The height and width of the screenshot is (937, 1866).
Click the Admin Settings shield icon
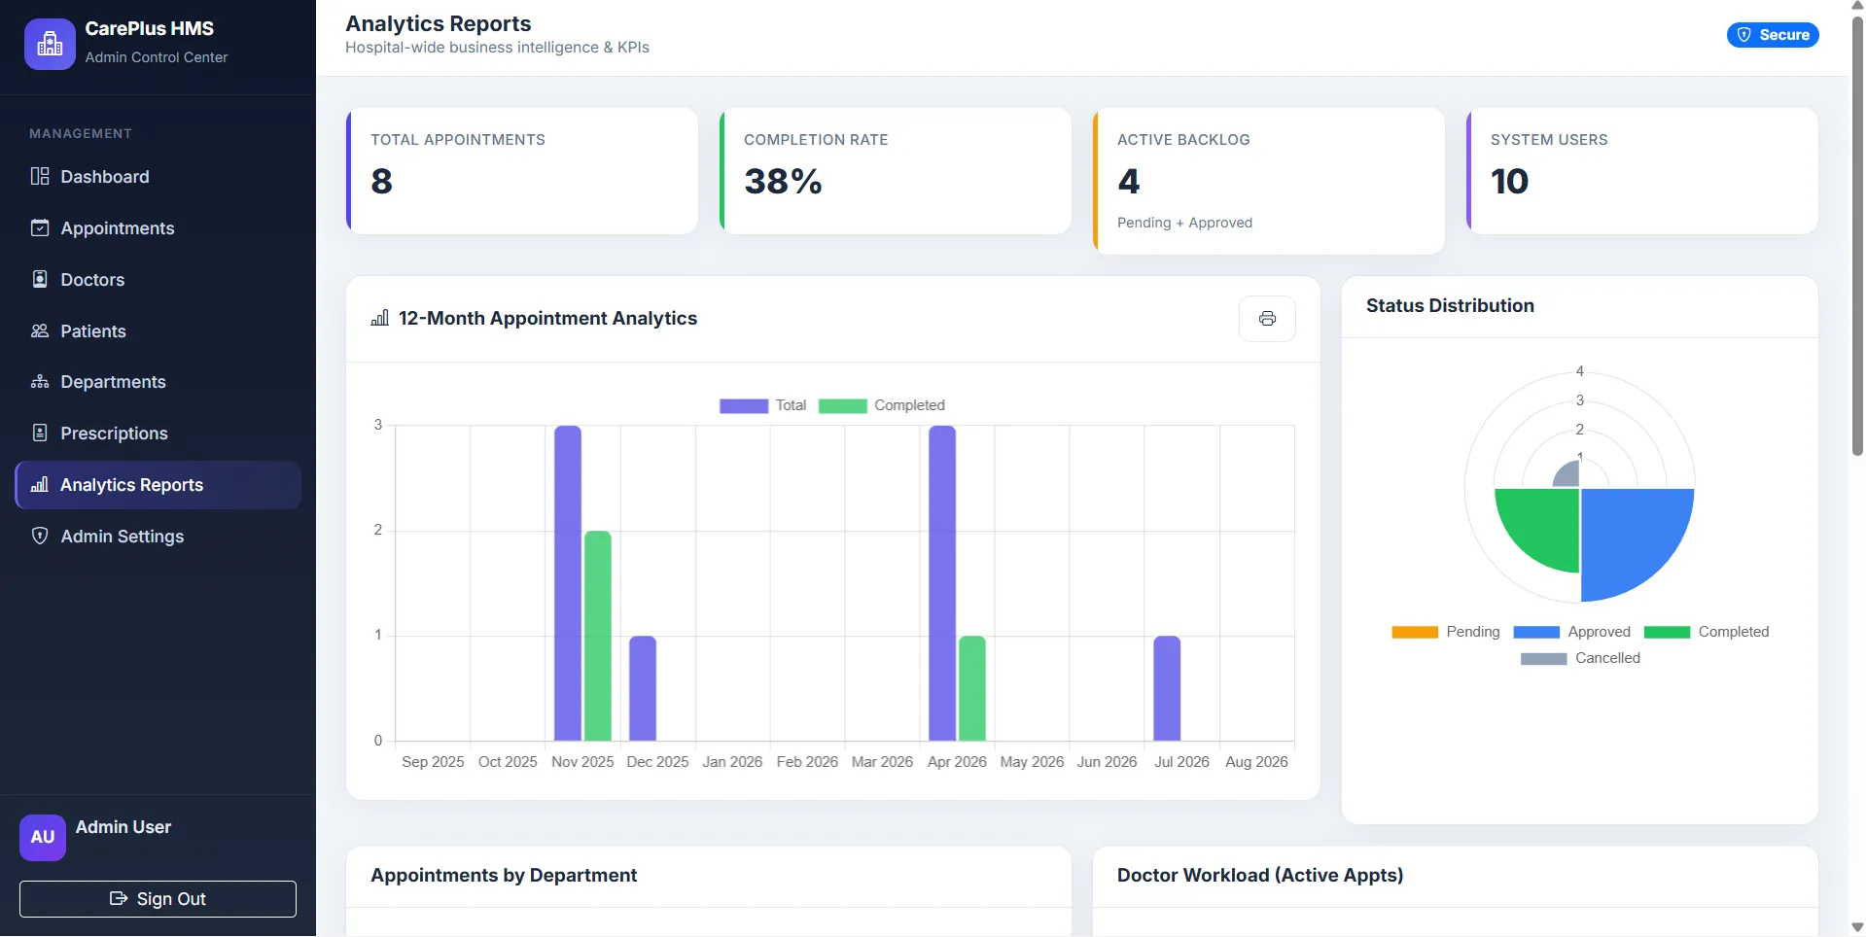[40, 536]
